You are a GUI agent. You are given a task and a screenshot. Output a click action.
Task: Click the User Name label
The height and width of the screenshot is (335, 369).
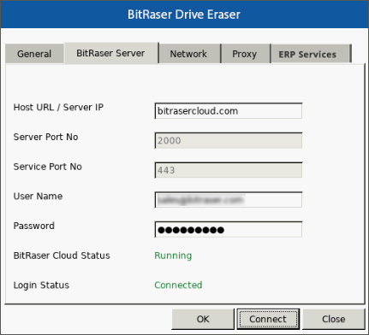click(x=38, y=197)
